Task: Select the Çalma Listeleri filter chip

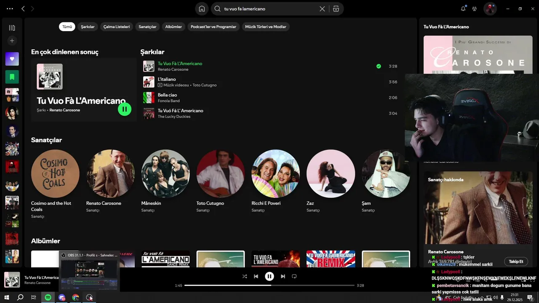Action: pos(117,27)
